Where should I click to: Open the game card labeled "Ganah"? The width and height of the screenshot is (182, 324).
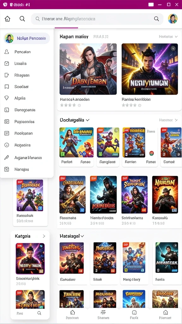tap(171, 147)
